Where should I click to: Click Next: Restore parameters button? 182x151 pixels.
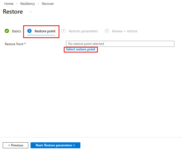(x=55, y=145)
